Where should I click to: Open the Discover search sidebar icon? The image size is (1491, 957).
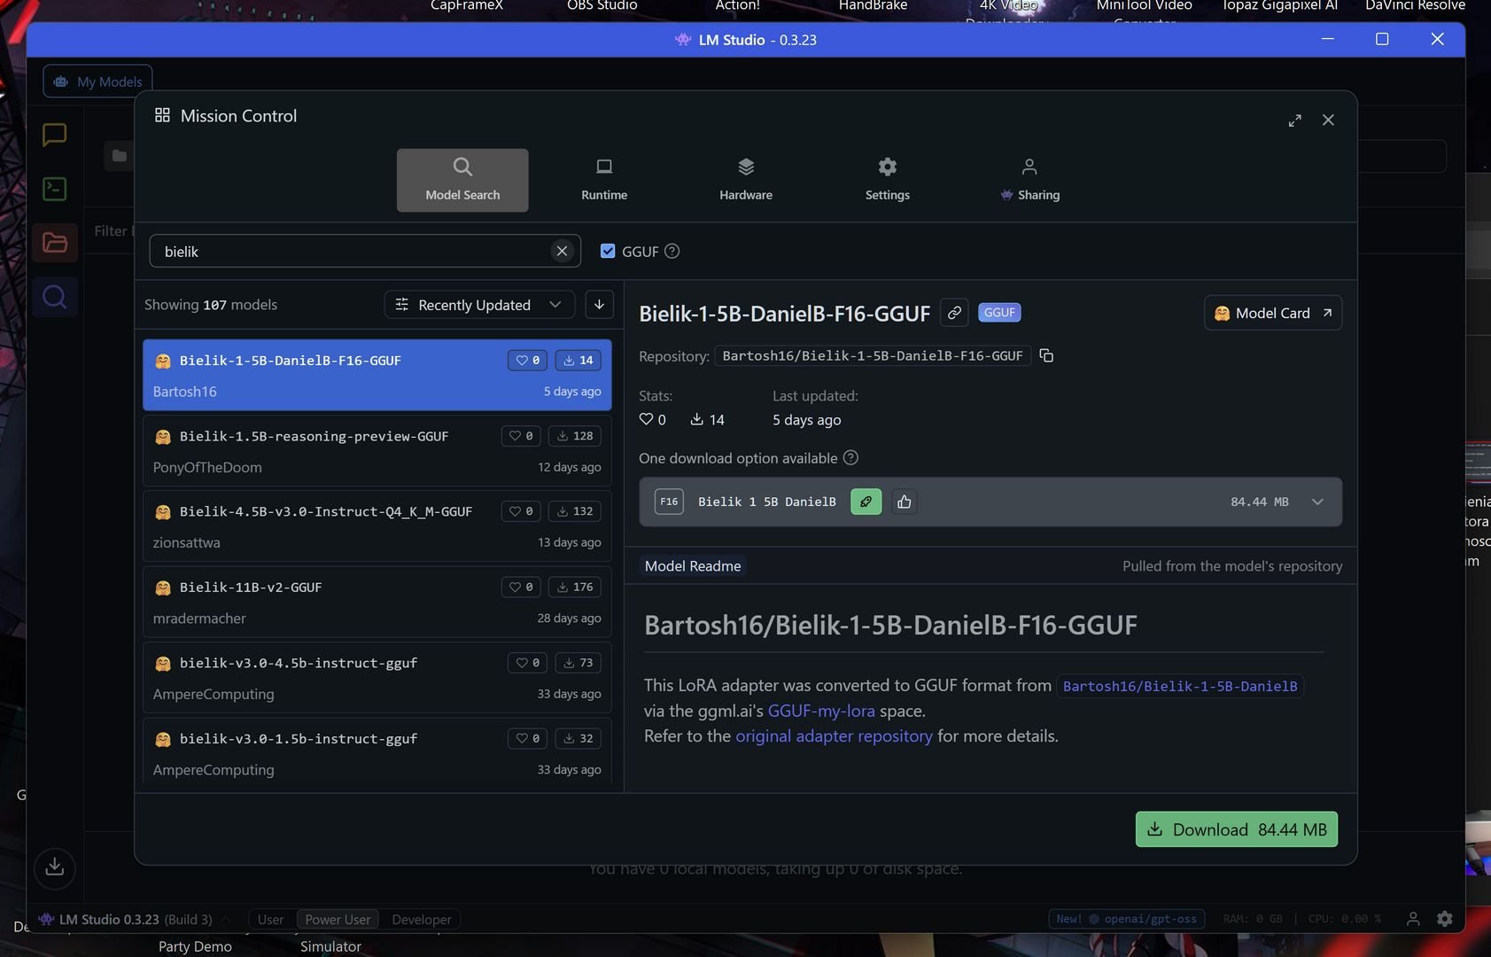[x=54, y=297]
